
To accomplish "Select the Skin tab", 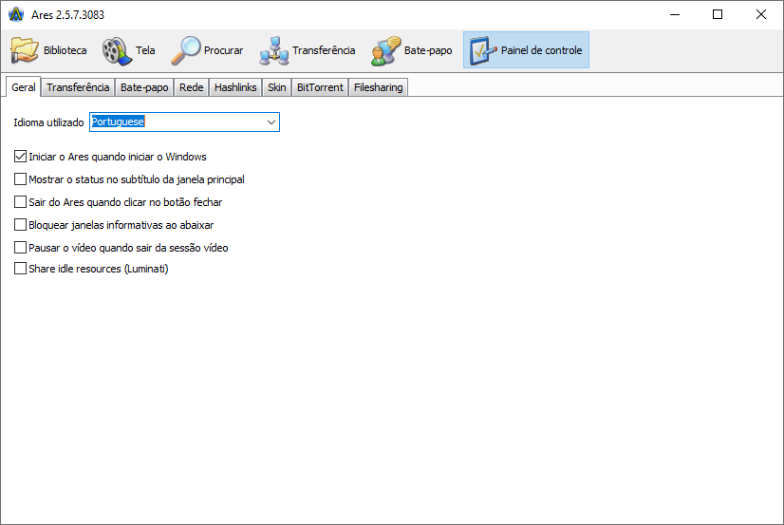I will tap(276, 87).
